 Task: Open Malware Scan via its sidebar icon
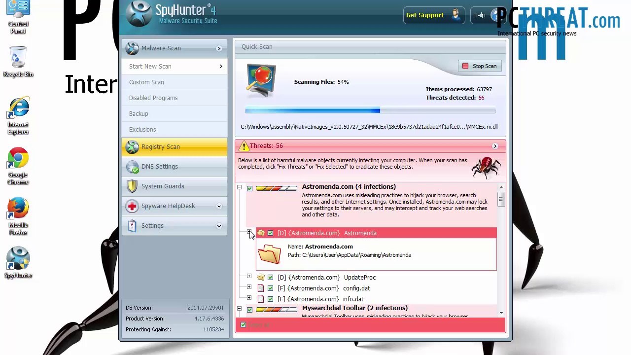click(132, 48)
